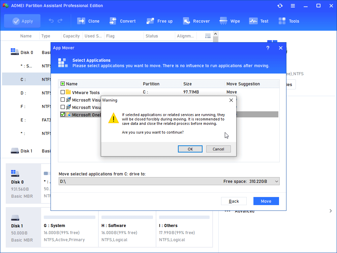This screenshot has width=337, height=253.
Task: Cancel the warning dialog
Action: pos(218,149)
